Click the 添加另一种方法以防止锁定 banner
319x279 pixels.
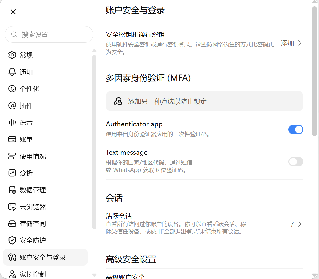point(205,101)
